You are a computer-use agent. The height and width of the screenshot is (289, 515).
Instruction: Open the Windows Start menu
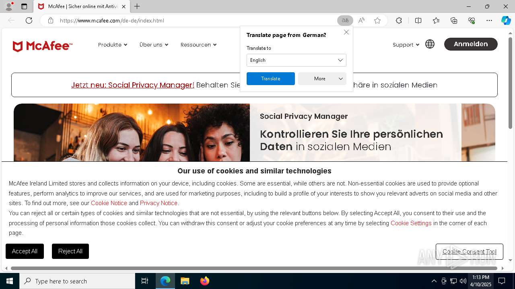click(x=10, y=281)
